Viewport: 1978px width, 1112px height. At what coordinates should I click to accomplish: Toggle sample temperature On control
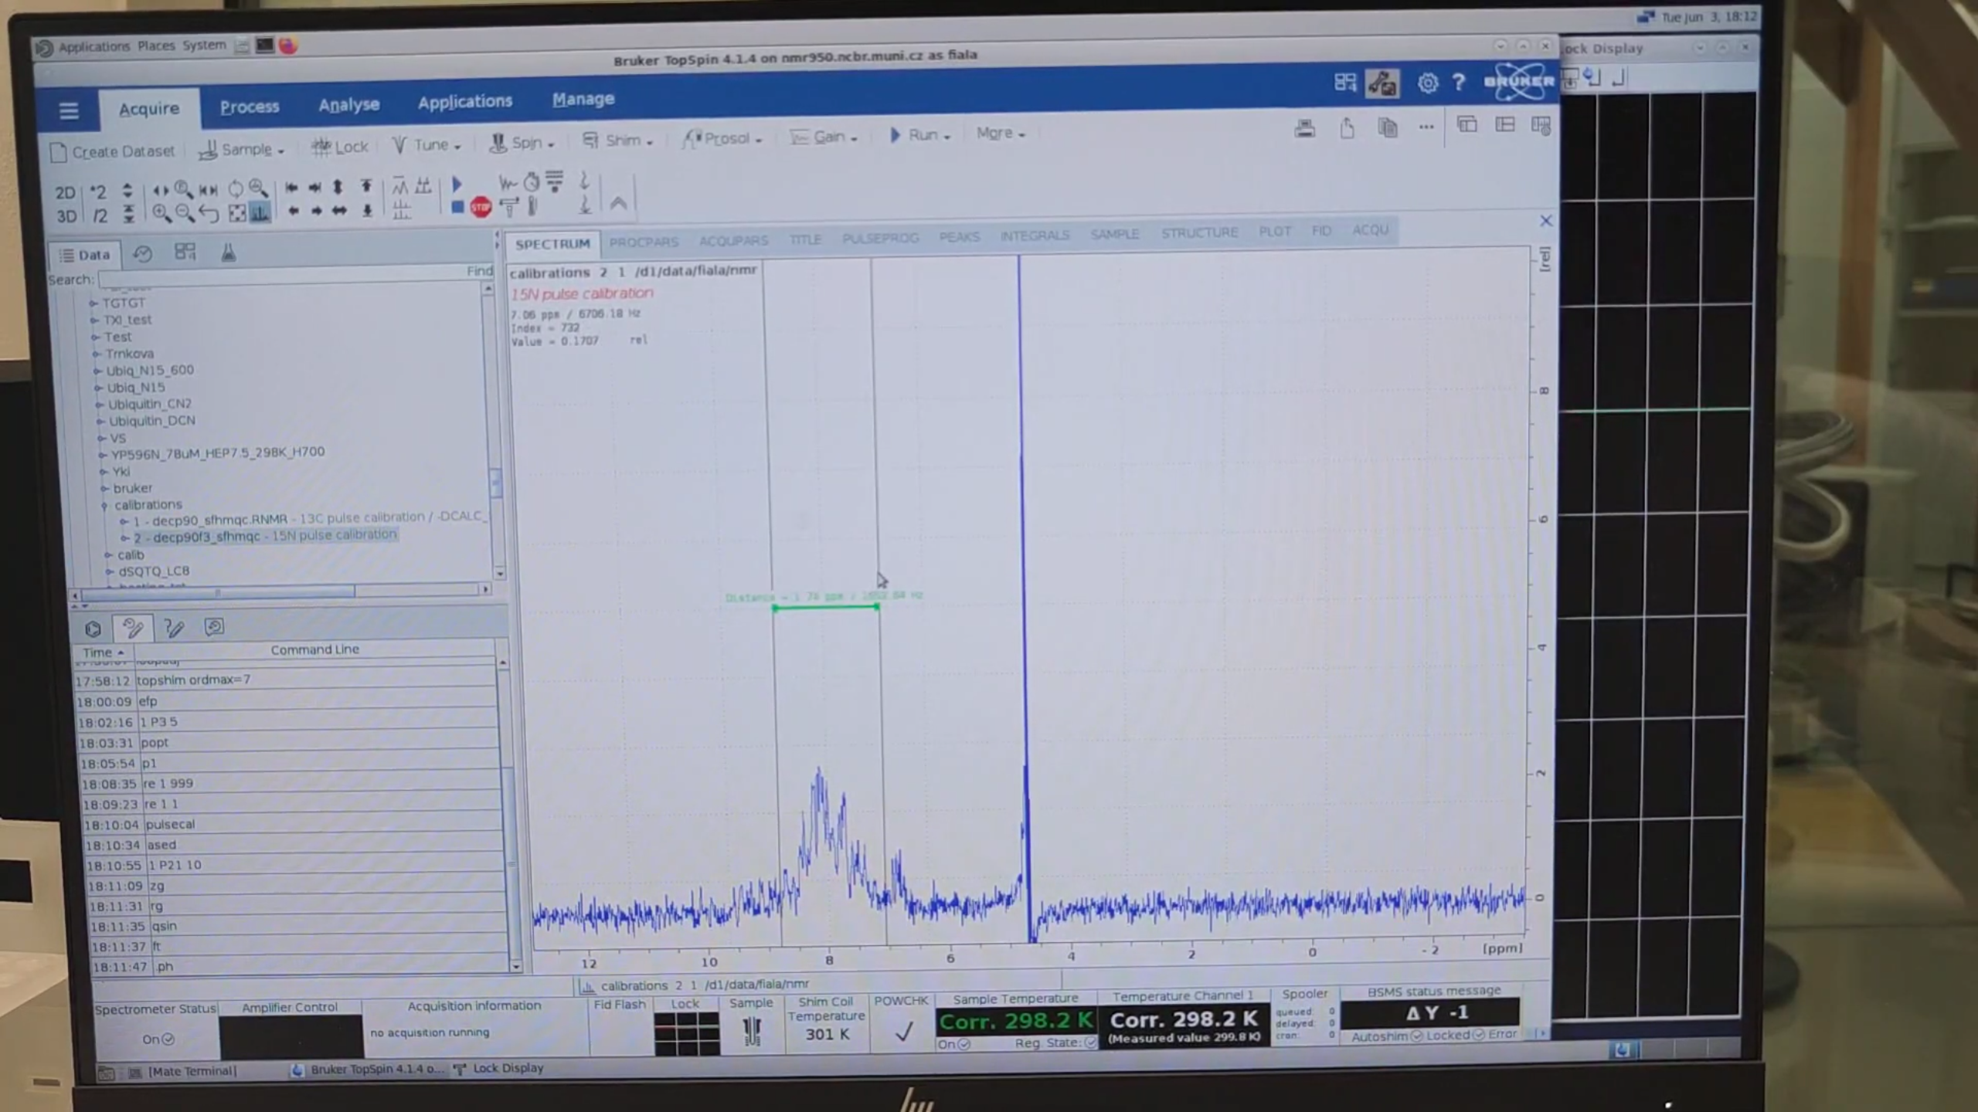point(953,1044)
